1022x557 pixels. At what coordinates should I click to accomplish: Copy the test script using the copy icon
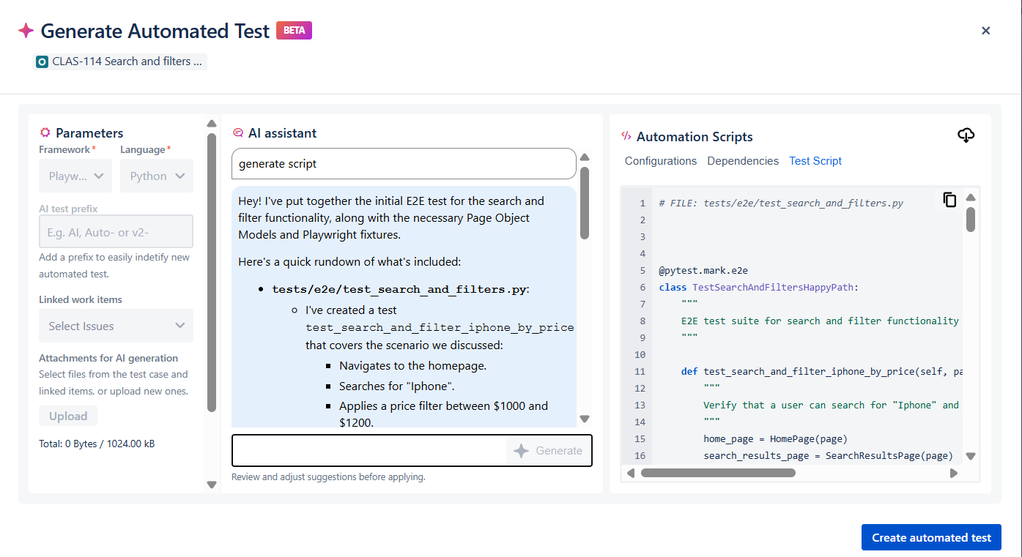point(949,199)
